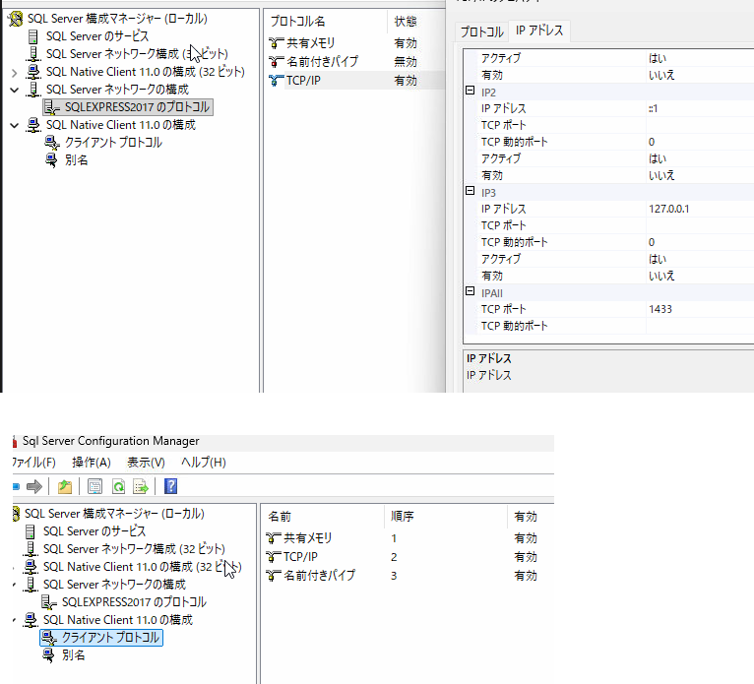Click the IPAll TCP ポート value 1433

(660, 309)
